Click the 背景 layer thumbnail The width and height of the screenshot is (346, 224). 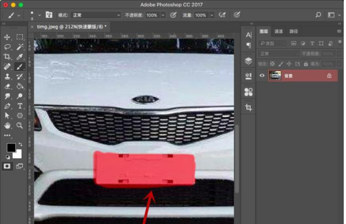[275, 76]
